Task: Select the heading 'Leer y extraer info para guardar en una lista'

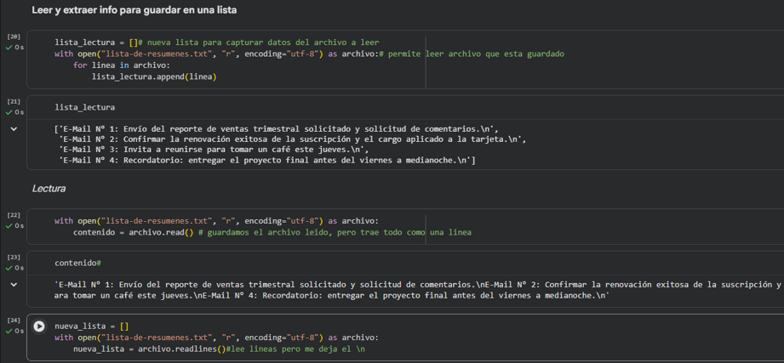Action: 134,11
